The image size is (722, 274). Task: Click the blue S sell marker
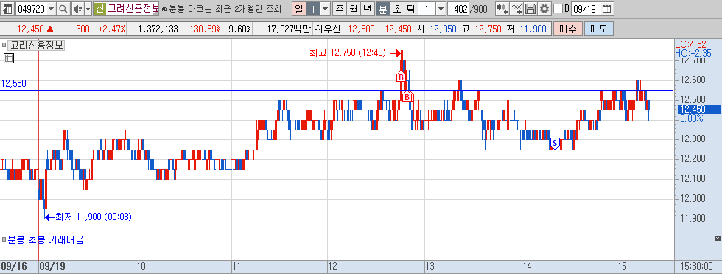[554, 144]
